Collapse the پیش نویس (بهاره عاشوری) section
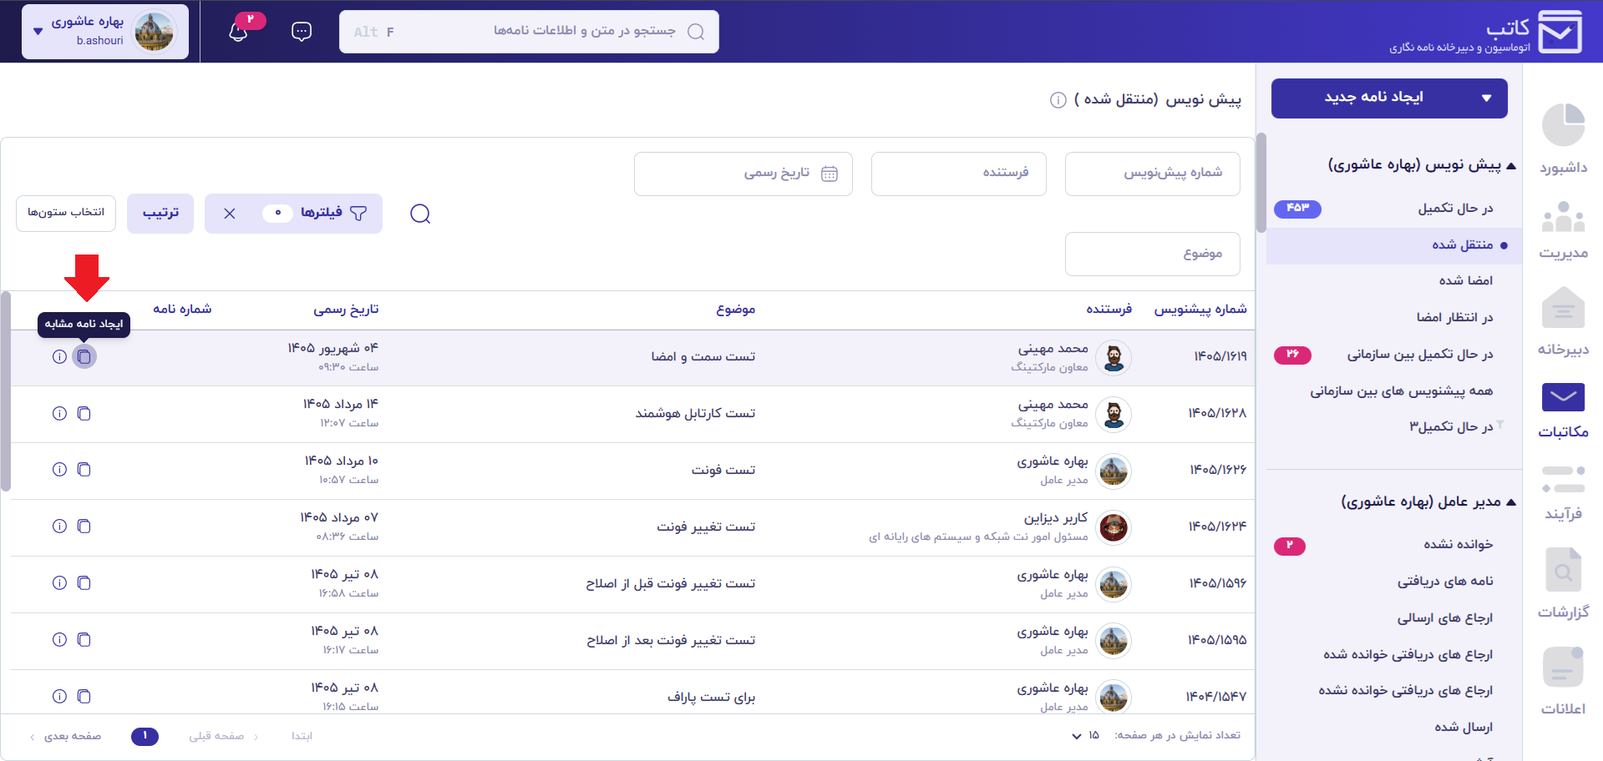This screenshot has width=1603, height=761. pos(1511,165)
